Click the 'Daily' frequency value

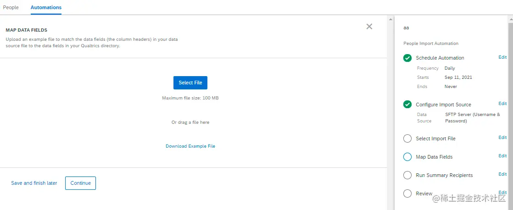(x=450, y=68)
